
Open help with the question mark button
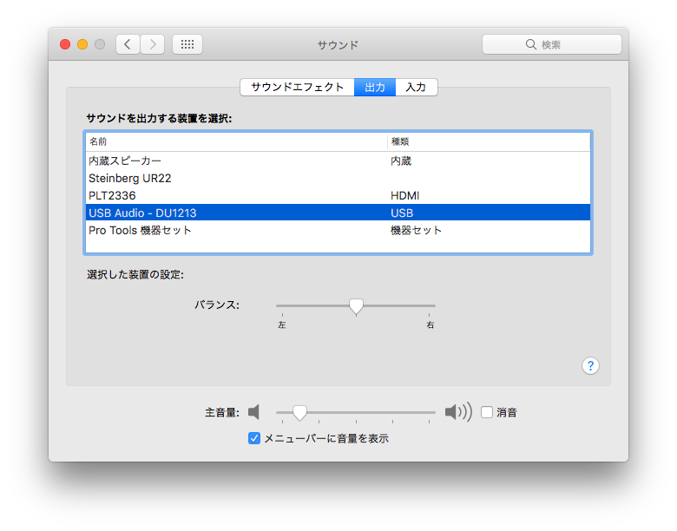pyautogui.click(x=590, y=366)
